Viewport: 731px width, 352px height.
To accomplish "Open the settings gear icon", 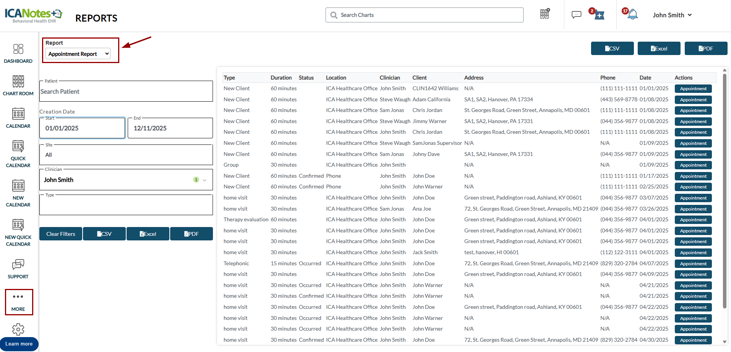I will pyautogui.click(x=18, y=329).
